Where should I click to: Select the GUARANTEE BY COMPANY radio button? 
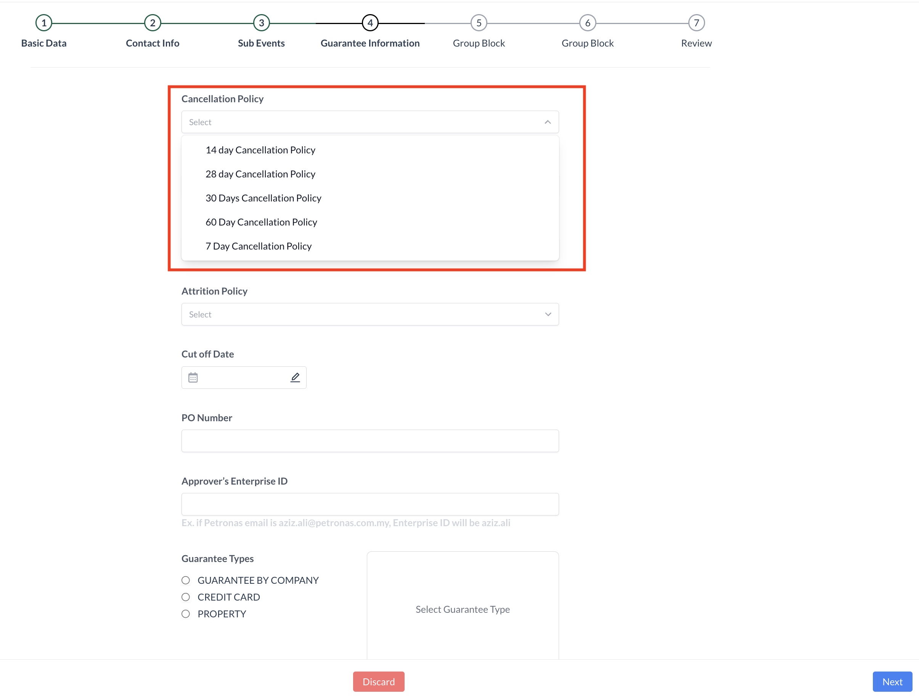pos(186,580)
